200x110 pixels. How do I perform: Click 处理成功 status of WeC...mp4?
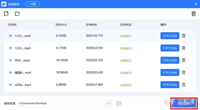click(x=126, y=61)
